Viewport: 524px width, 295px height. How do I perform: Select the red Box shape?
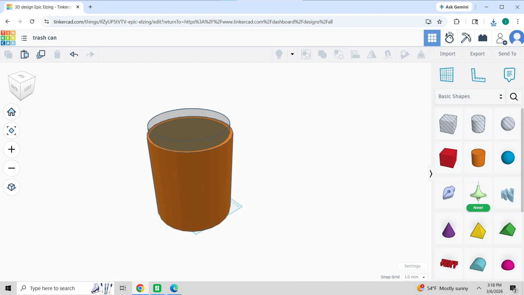pos(448,158)
